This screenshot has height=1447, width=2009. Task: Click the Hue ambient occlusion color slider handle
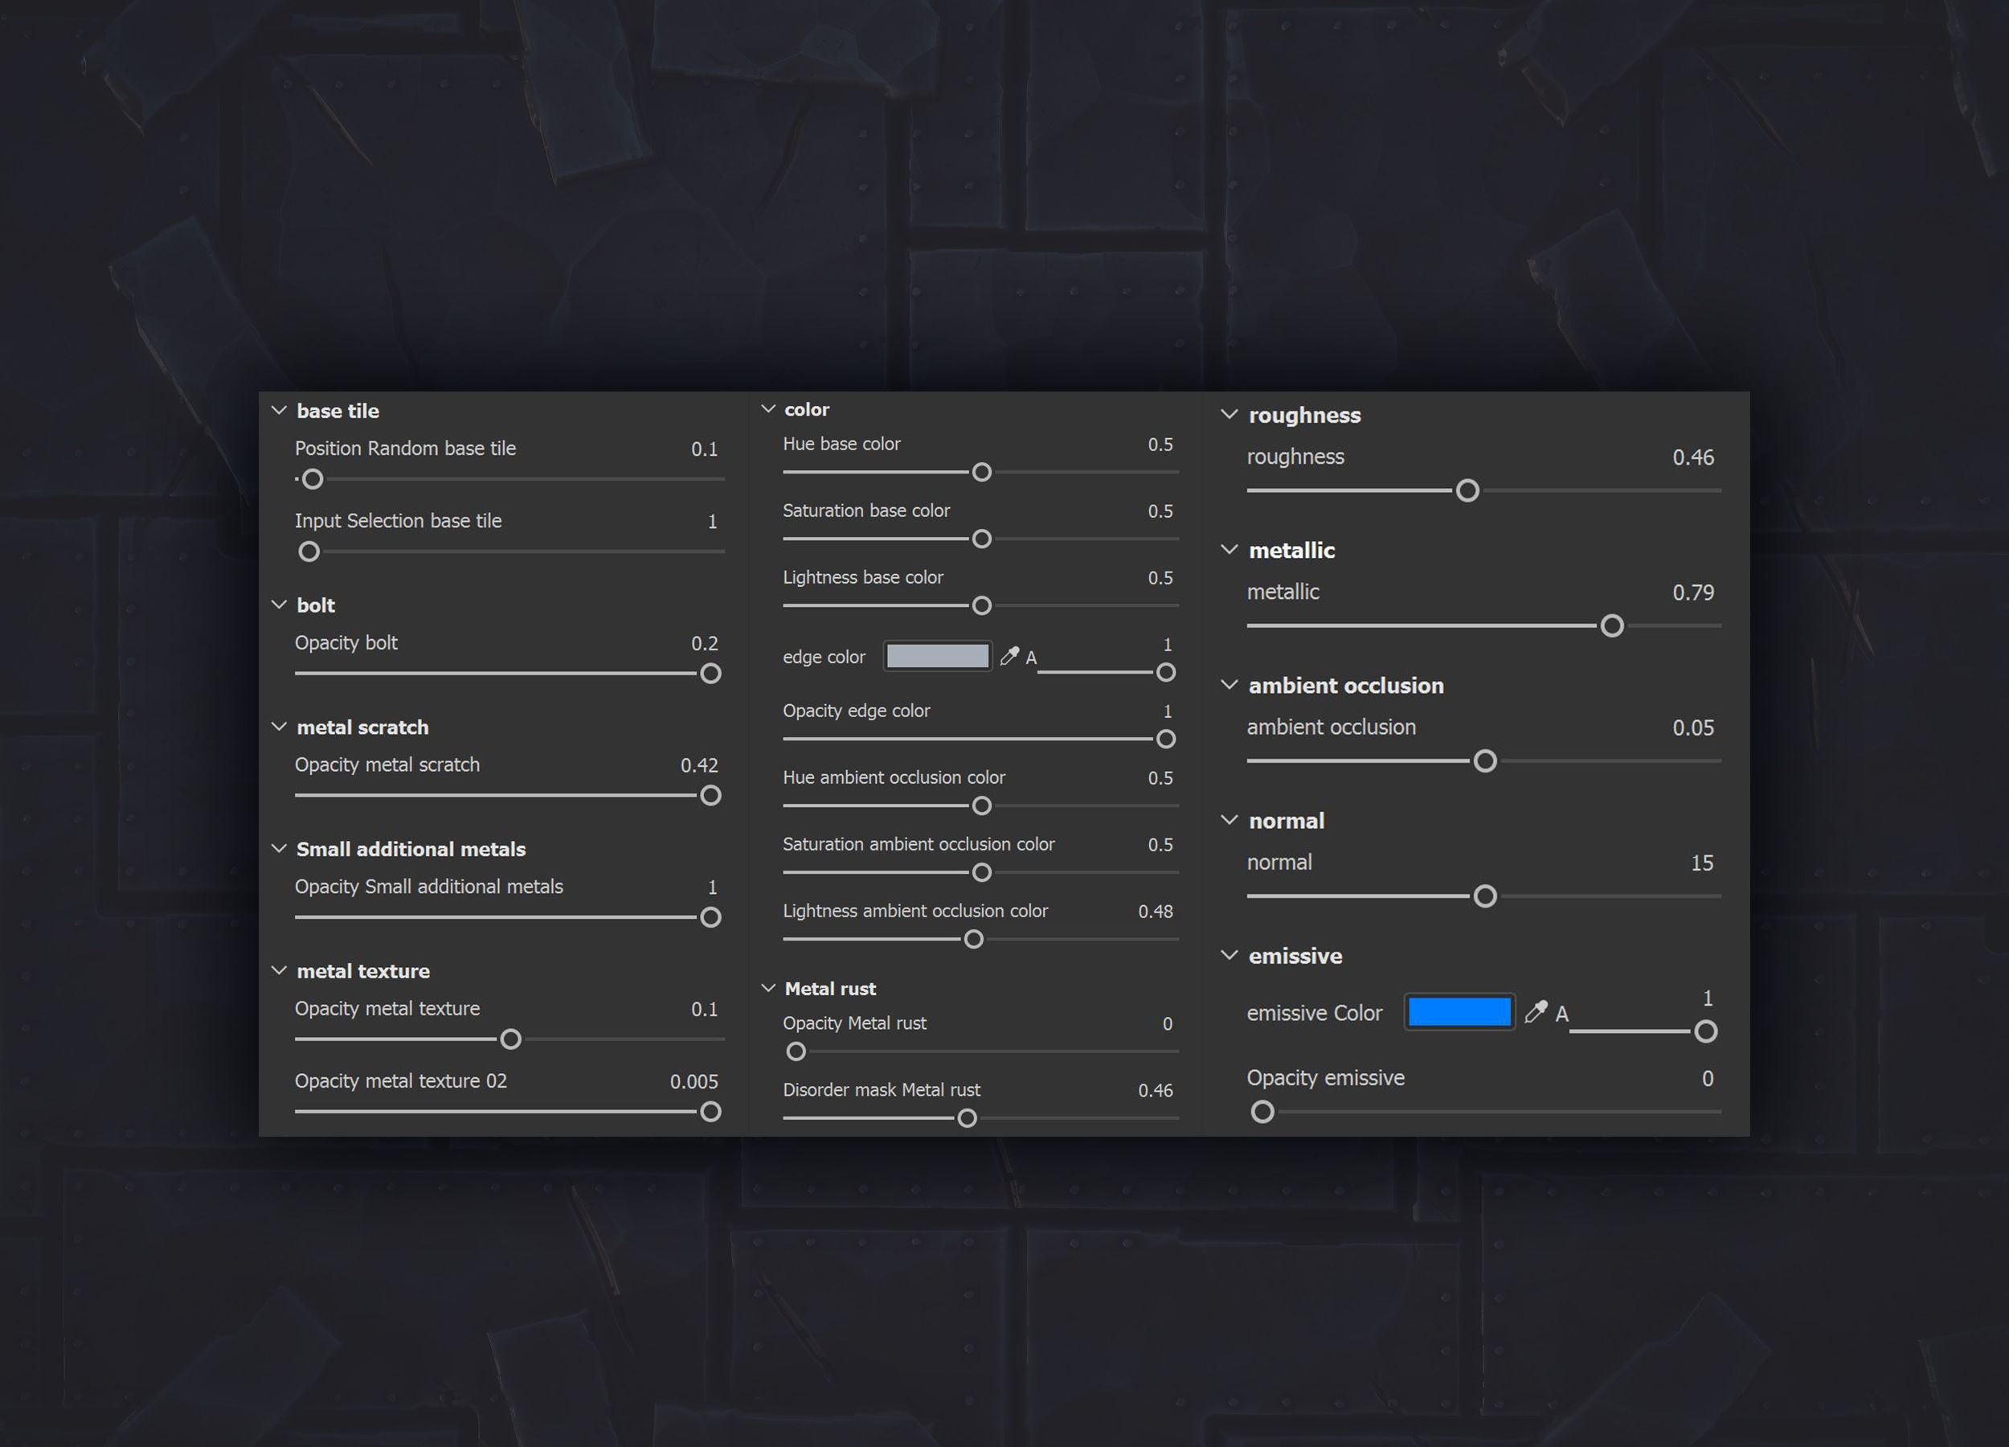click(x=981, y=806)
